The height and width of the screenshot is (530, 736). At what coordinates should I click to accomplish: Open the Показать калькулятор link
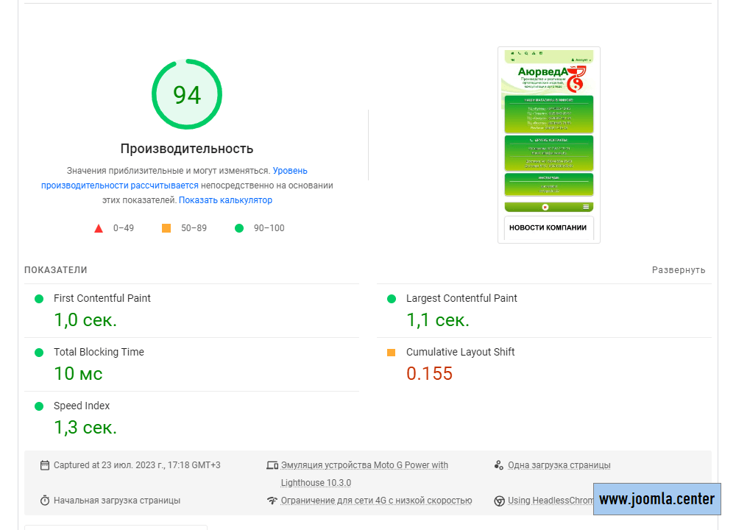pyautogui.click(x=225, y=200)
